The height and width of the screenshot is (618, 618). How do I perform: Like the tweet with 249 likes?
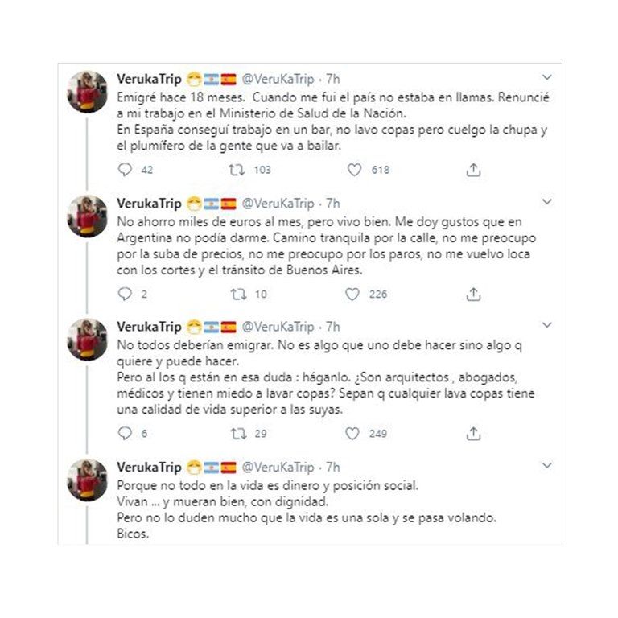point(353,434)
